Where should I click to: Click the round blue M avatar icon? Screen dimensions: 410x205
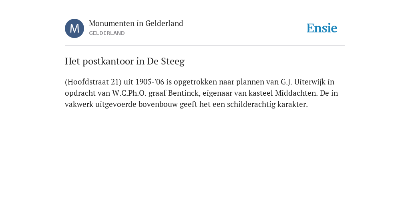click(74, 28)
